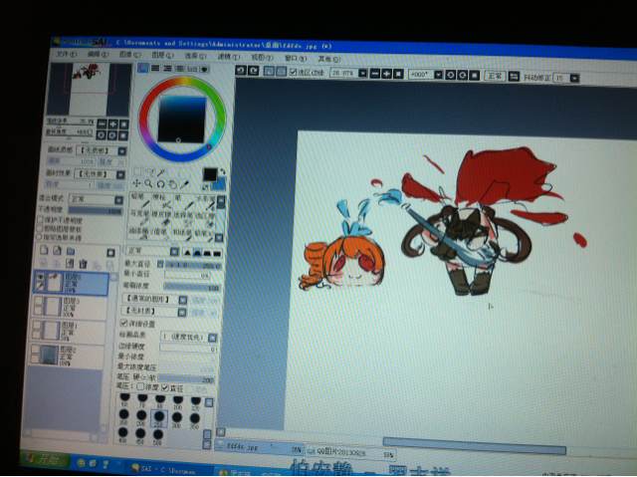Flip the view horizontally via the toolbar icon
Screen dimensions: 637x477
[514, 77]
